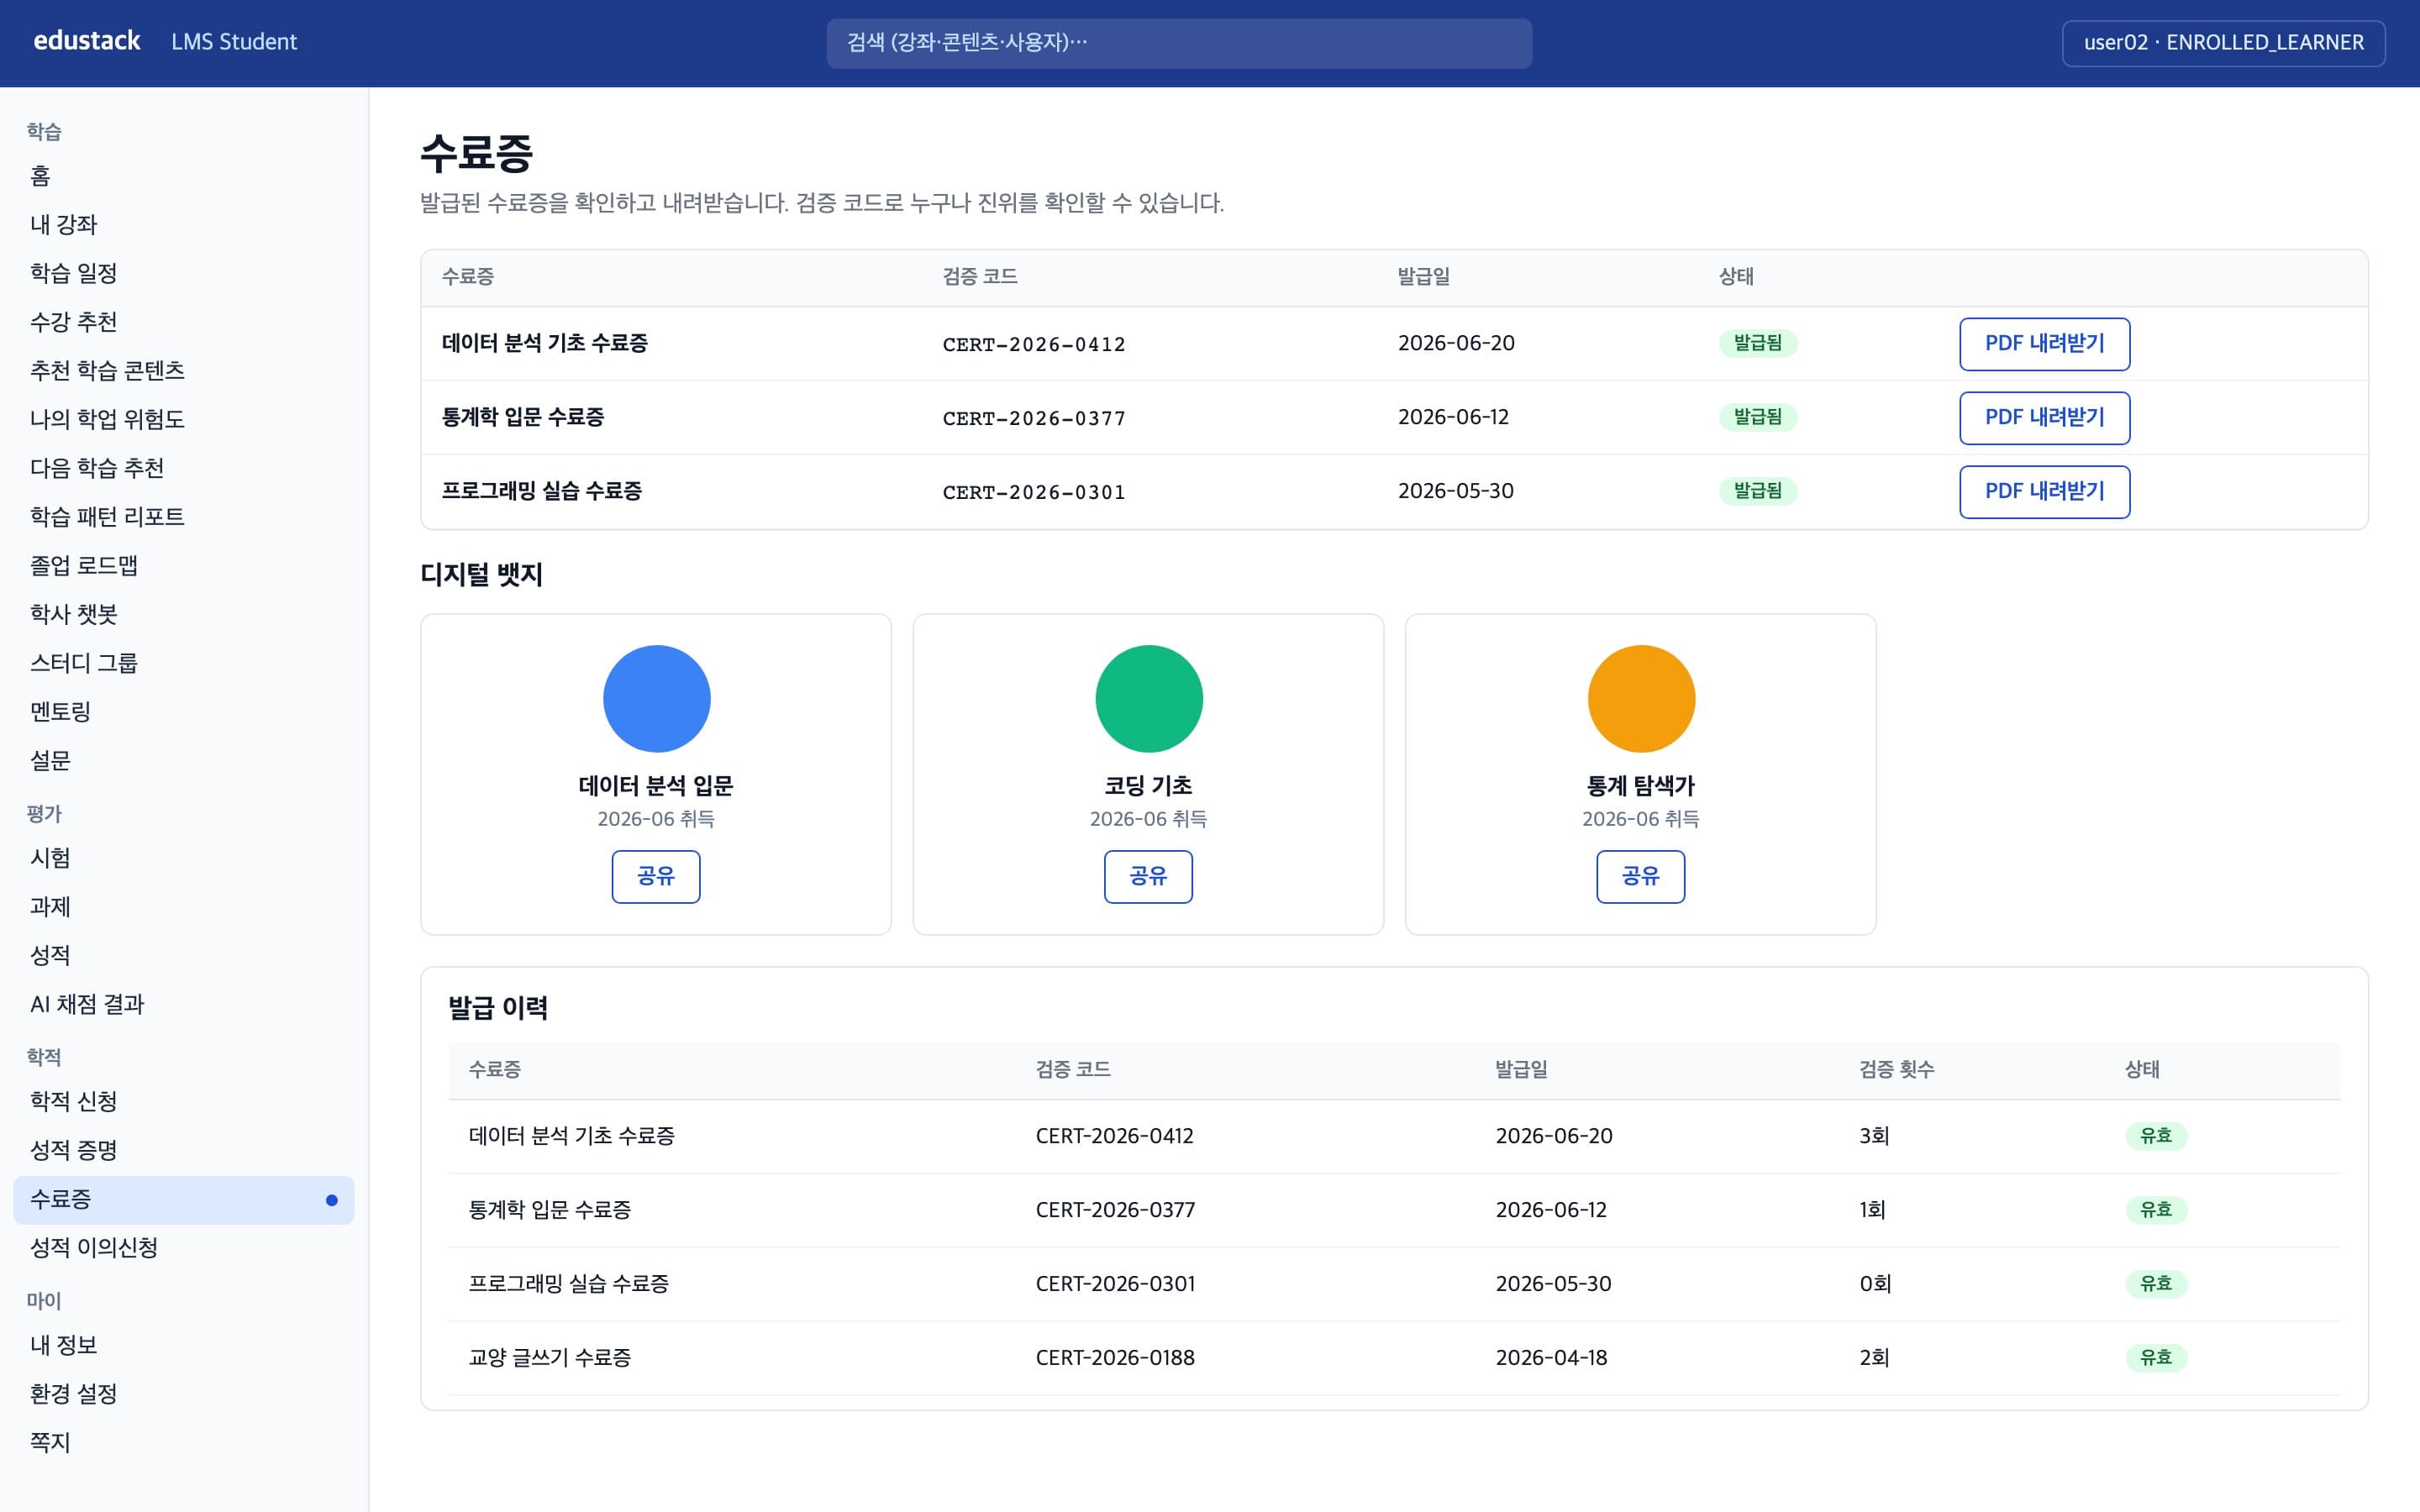Screen dimensions: 2420x1512
Task: Open 나의 학업 위험도
Action: click(184, 419)
